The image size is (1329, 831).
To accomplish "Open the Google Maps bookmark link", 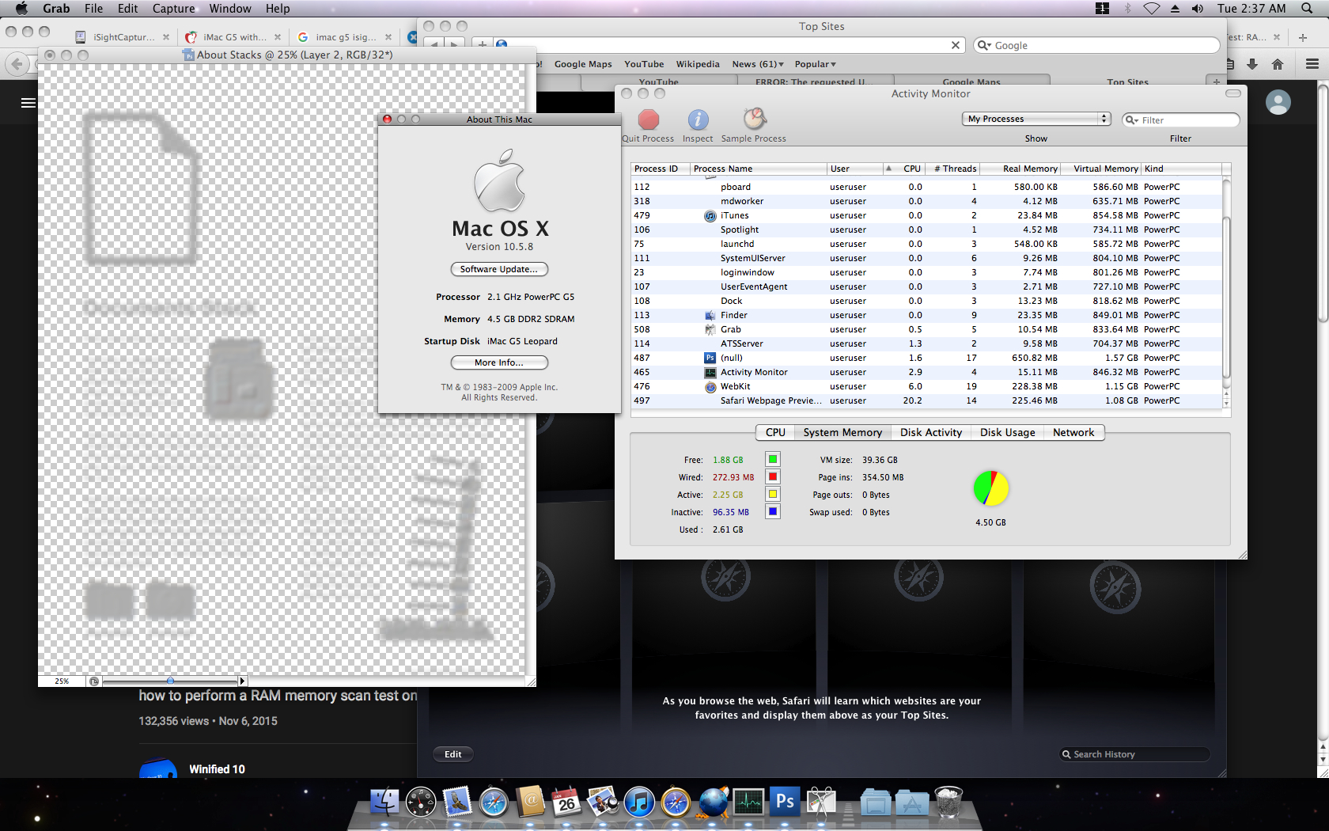I will [583, 64].
